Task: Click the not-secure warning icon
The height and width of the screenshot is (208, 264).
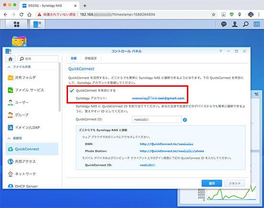Action: [x=39, y=14]
